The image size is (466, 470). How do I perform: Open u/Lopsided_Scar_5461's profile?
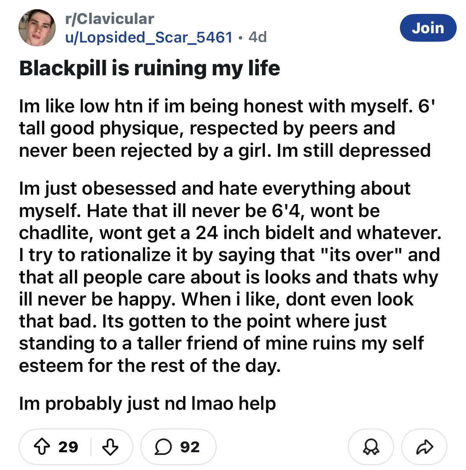point(149,37)
